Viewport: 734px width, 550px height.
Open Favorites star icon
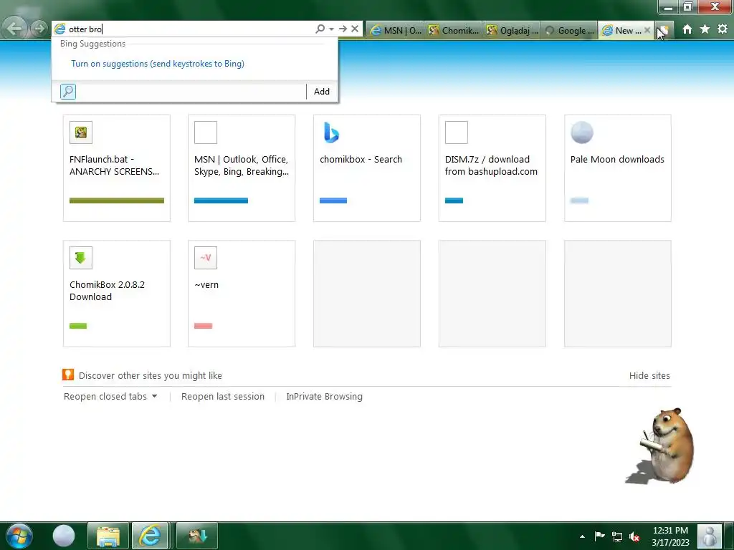click(705, 29)
